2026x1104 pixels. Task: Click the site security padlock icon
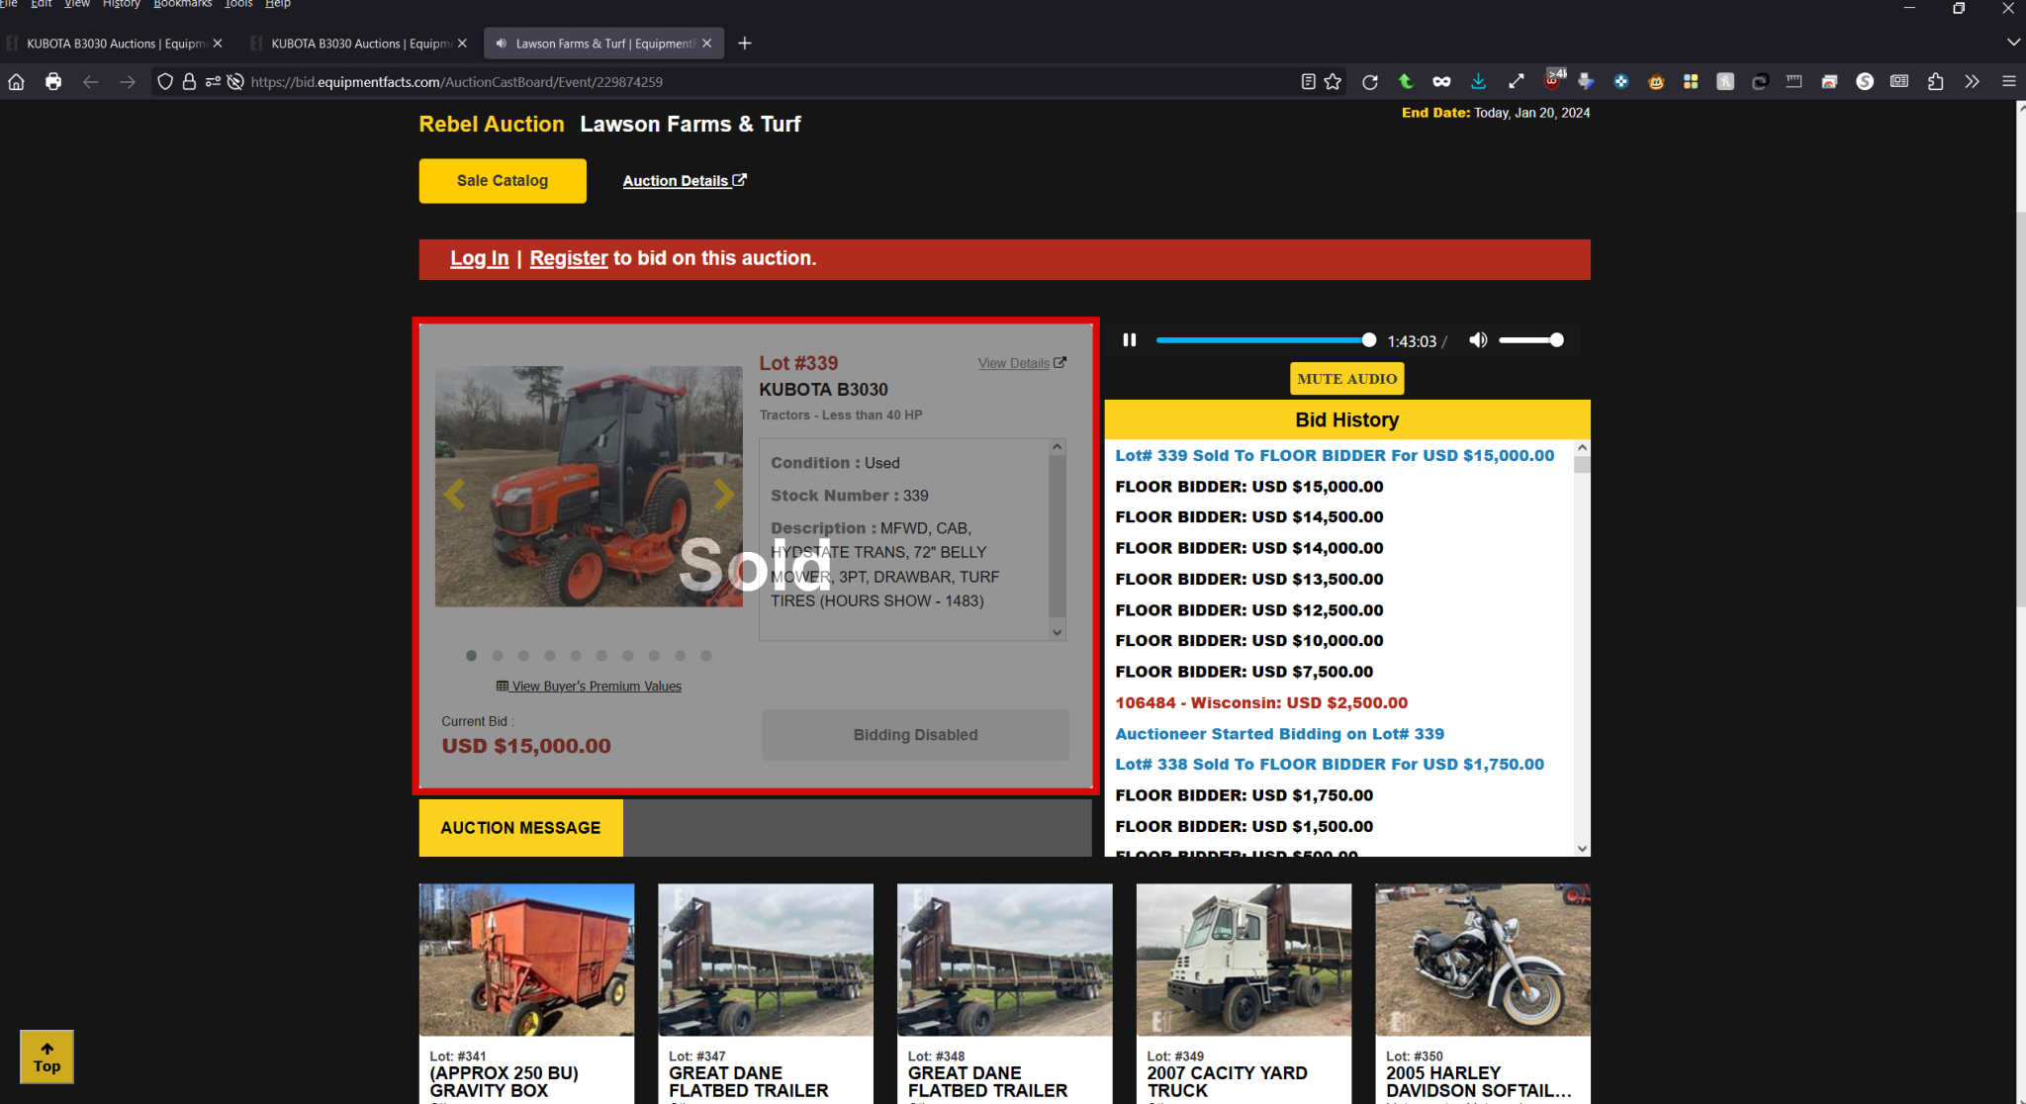[x=189, y=82]
